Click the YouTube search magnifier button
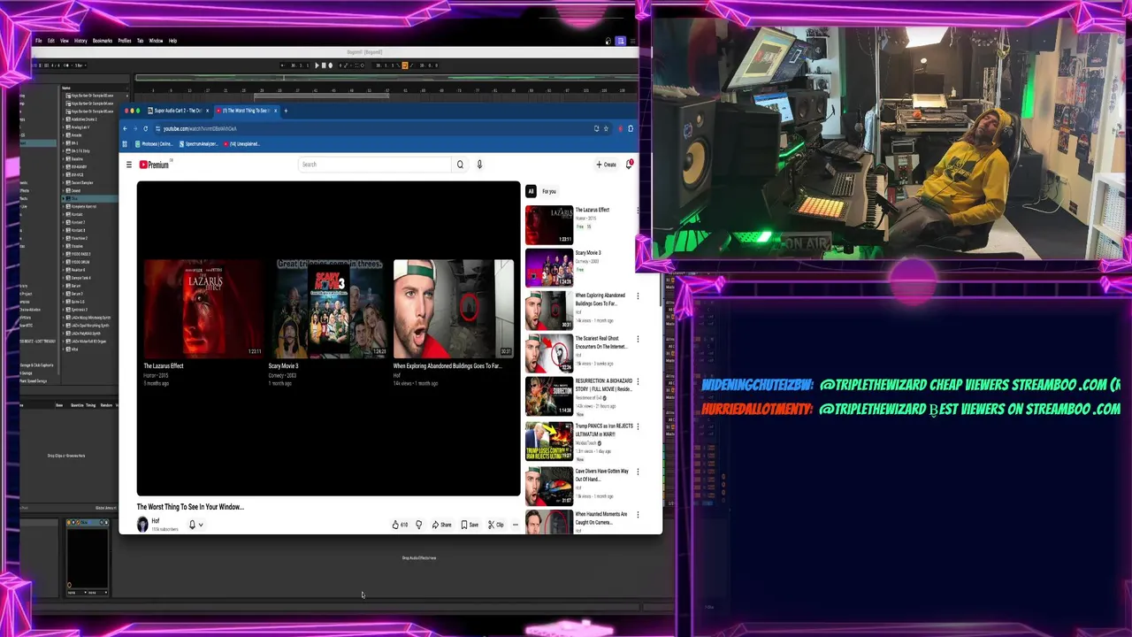Image resolution: width=1132 pixels, height=637 pixels. [x=460, y=165]
